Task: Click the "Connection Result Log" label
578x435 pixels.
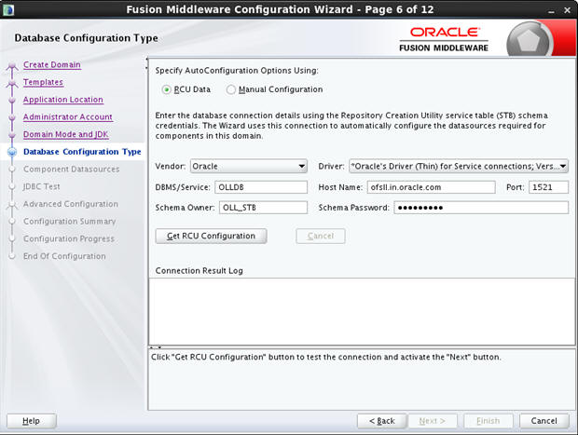Action: (x=200, y=271)
